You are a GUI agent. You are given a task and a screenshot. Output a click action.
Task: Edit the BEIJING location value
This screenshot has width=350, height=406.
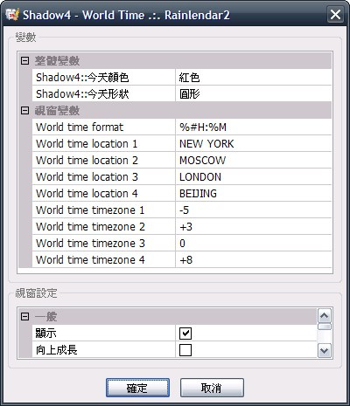pyautogui.click(x=254, y=194)
